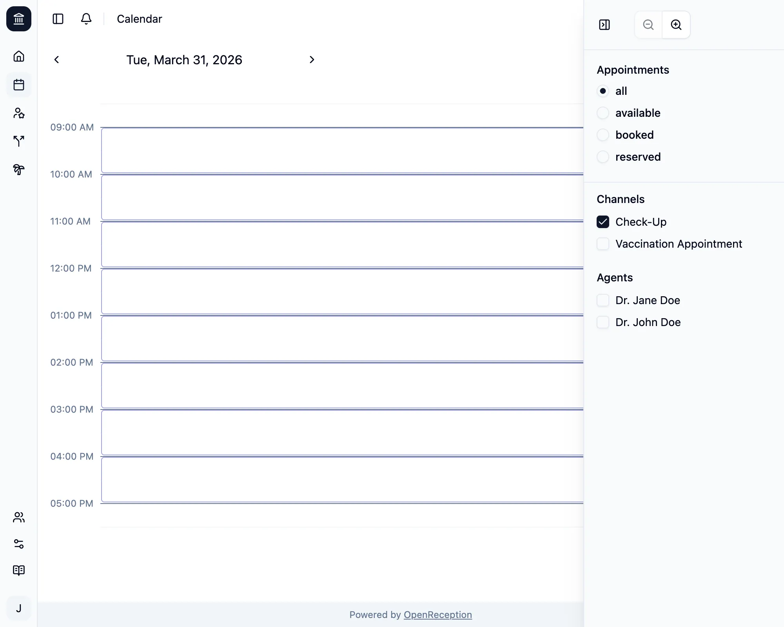Select the booked appointments radio button
This screenshot has height=627, width=784.
[603, 135]
